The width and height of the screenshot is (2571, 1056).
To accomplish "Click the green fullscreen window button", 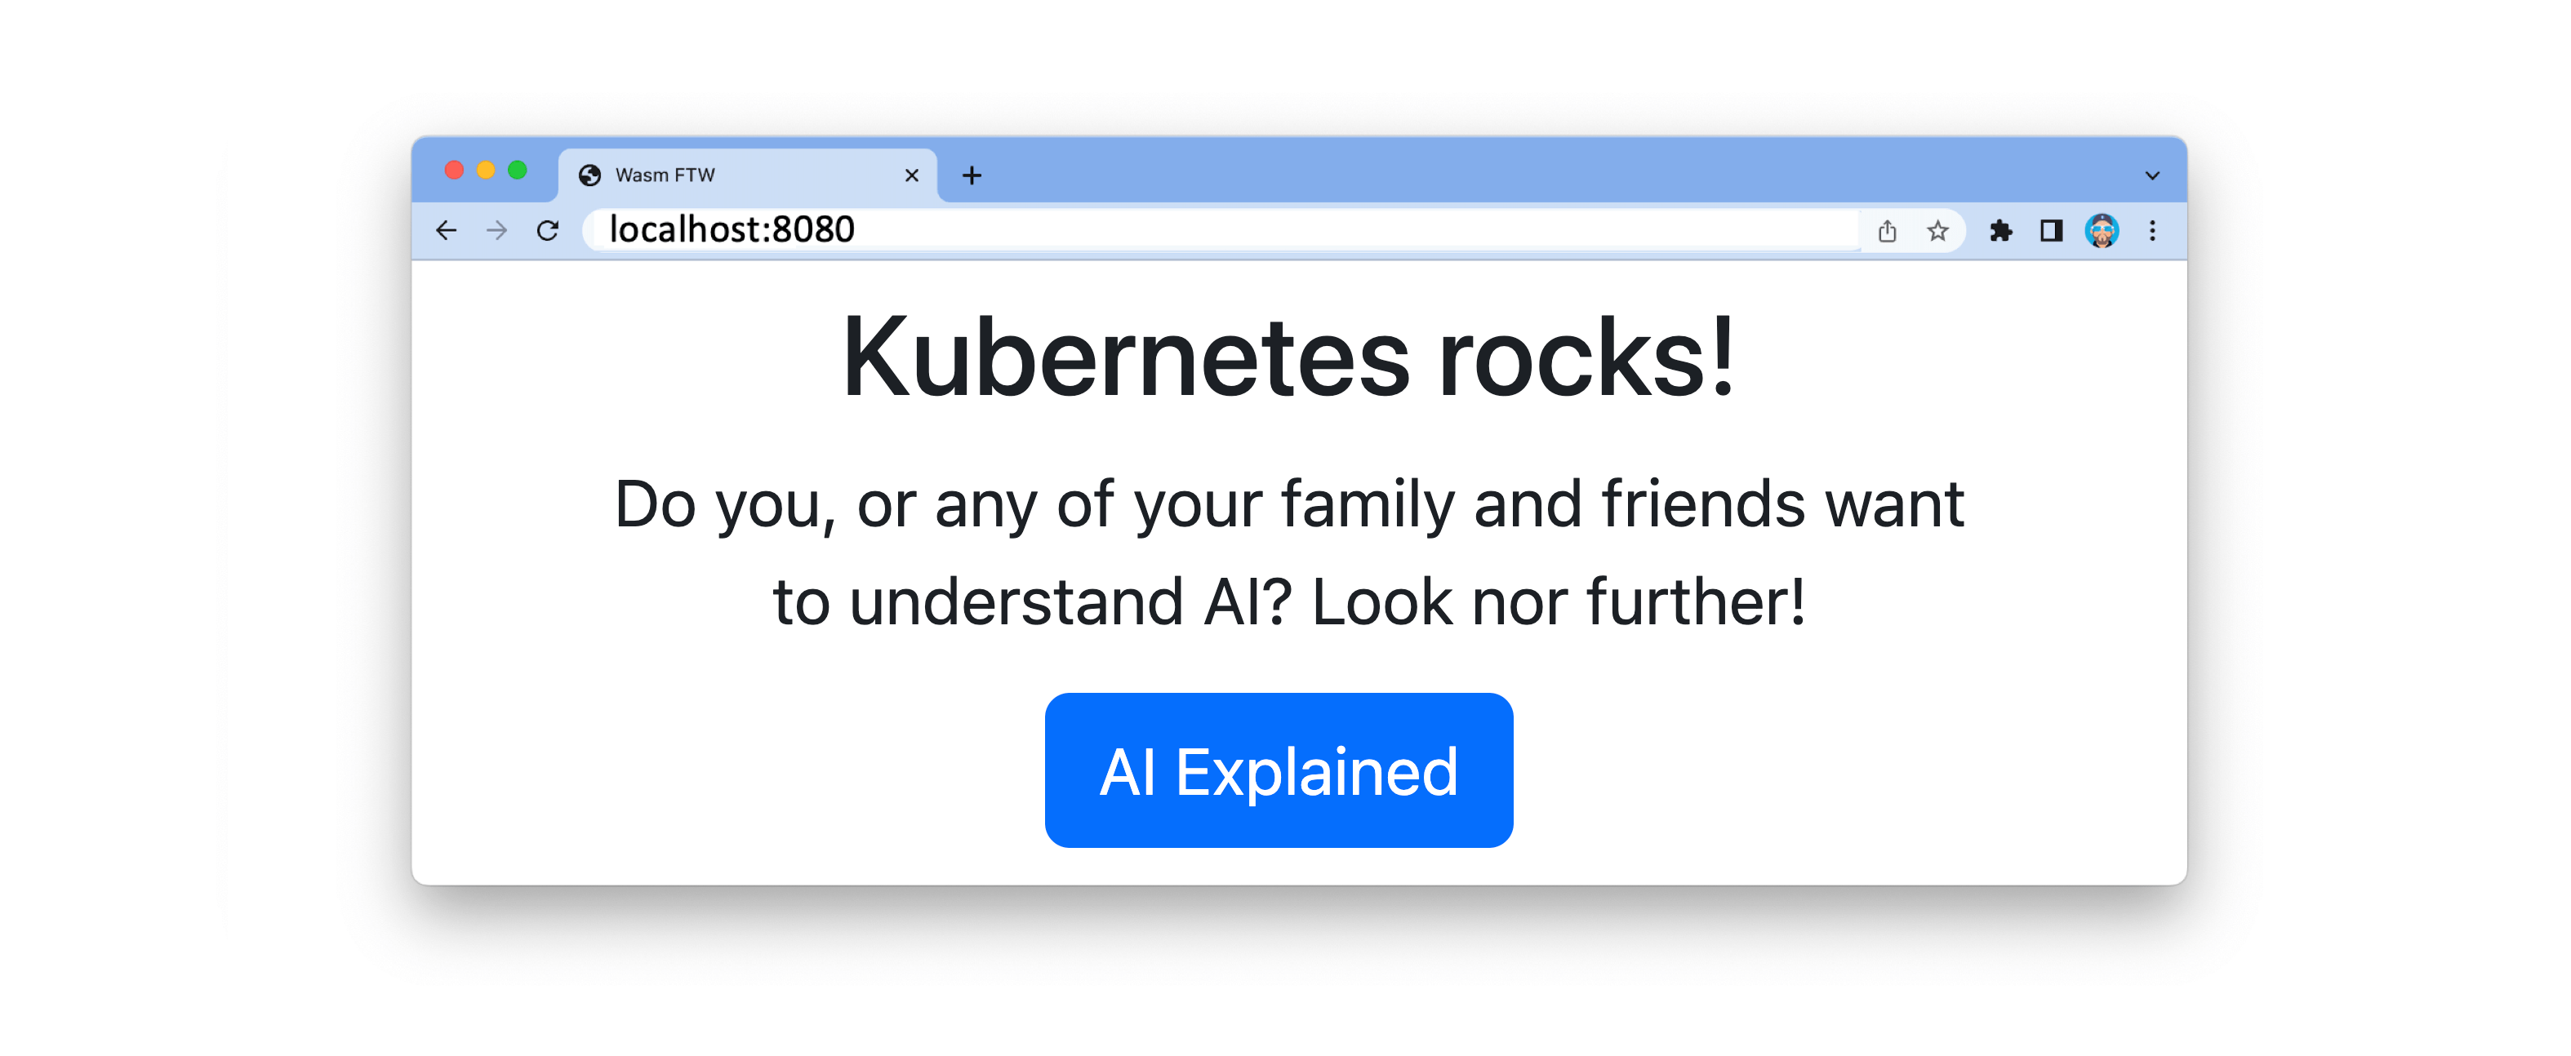I will coord(517,171).
